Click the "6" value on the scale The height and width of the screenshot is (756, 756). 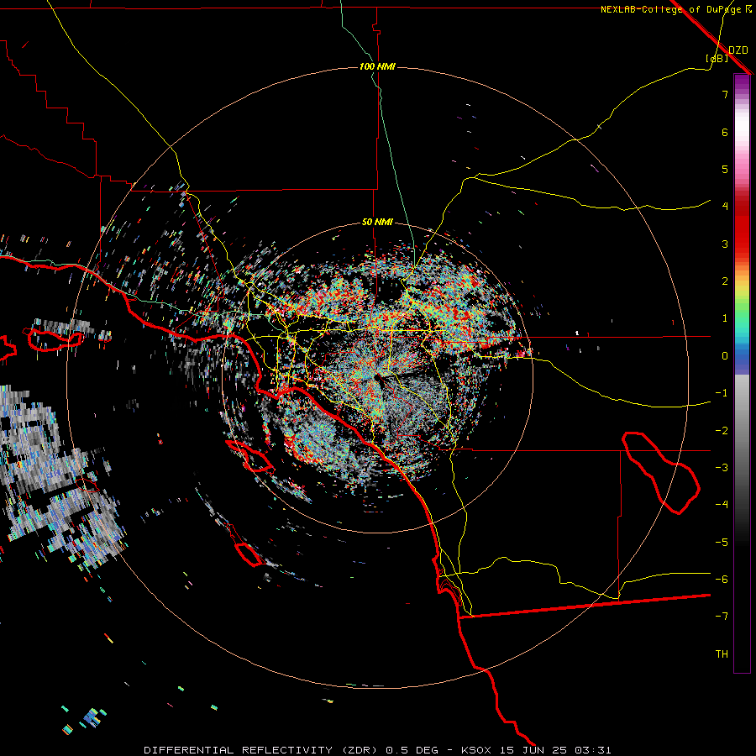click(725, 132)
